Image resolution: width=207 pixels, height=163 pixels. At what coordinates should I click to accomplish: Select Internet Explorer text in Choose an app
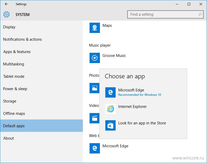click(132, 107)
